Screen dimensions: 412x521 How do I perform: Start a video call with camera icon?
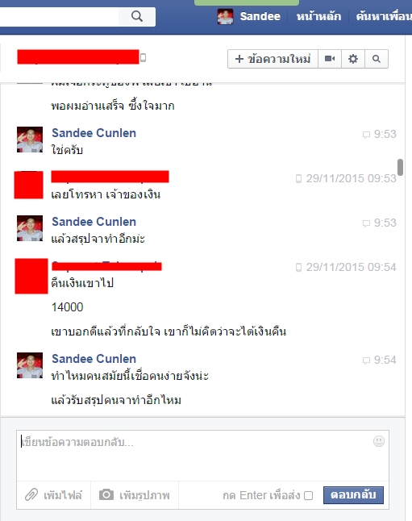pos(330,59)
